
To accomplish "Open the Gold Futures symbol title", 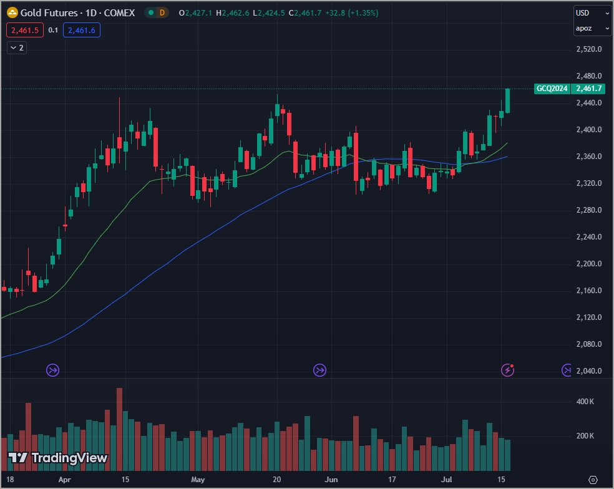I will click(77, 13).
